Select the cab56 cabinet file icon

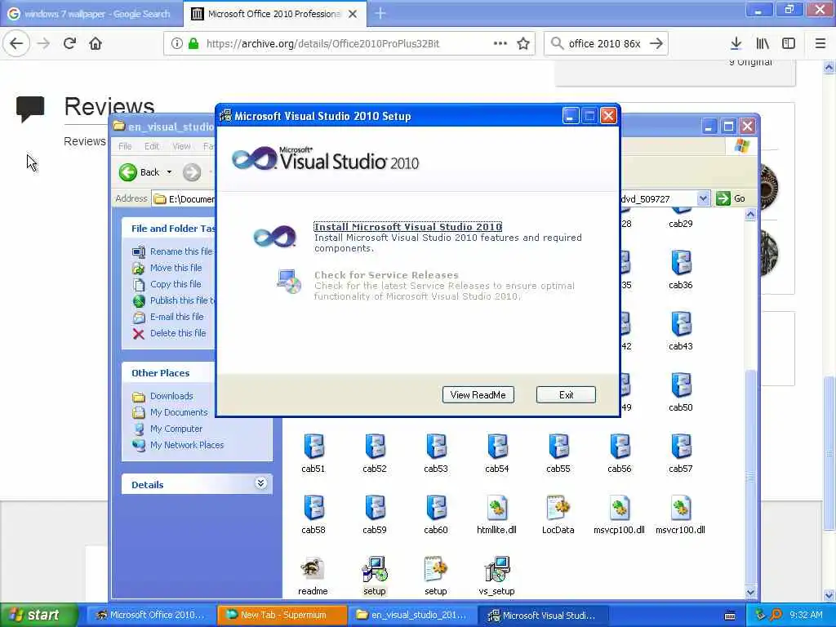[620, 447]
